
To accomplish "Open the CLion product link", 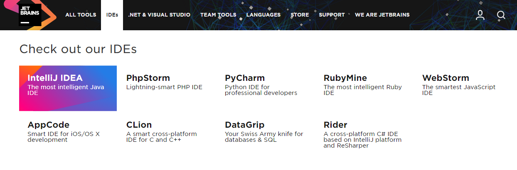I will click(x=139, y=125).
